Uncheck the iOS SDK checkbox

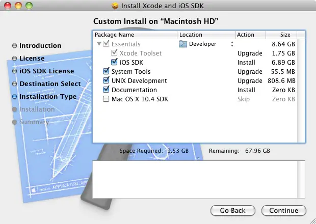pos(114,63)
